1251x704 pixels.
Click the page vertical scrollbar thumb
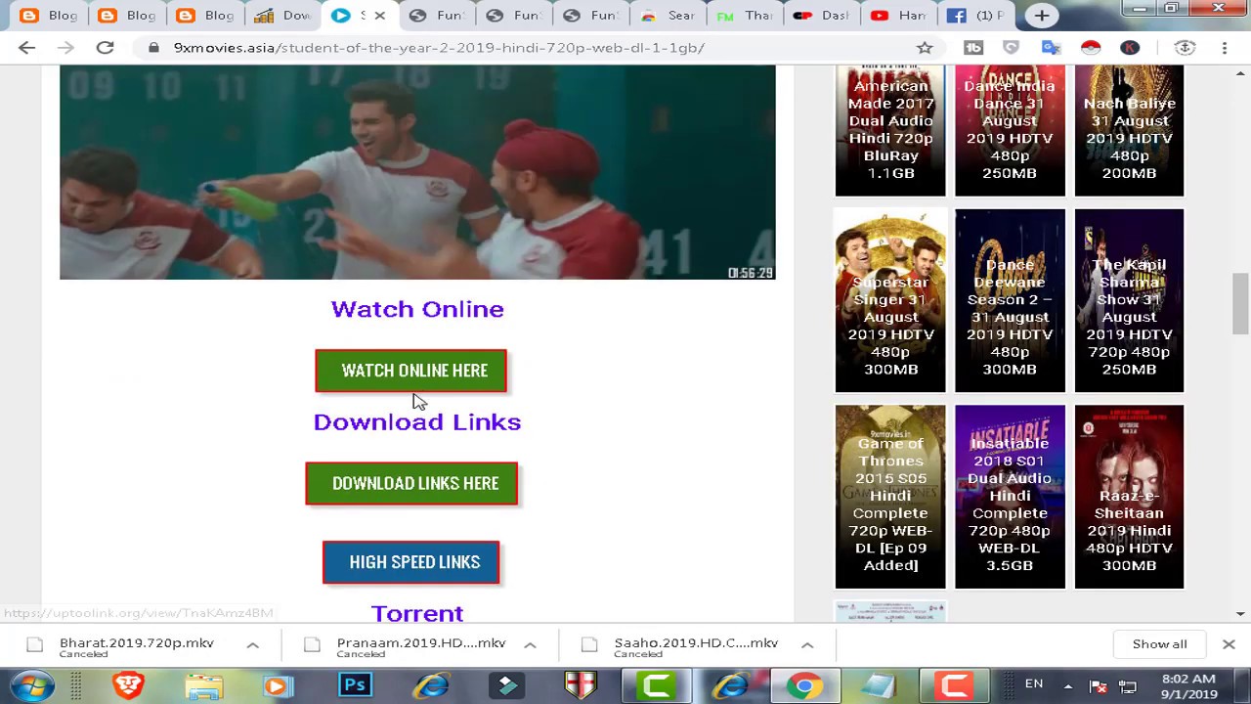[1240, 303]
